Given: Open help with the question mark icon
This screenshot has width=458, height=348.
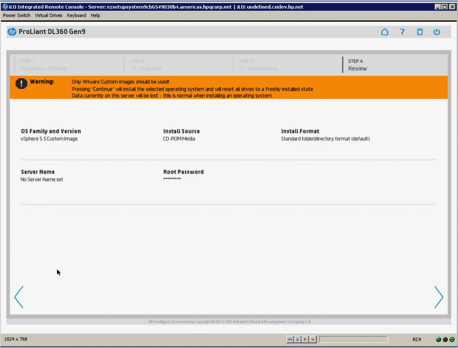Looking at the screenshot, I should tap(402, 32).
